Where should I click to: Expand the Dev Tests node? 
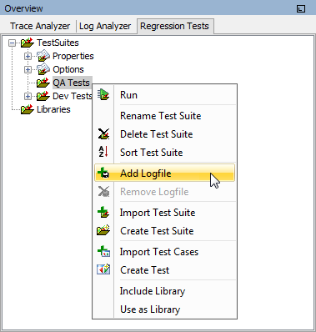pos(28,96)
